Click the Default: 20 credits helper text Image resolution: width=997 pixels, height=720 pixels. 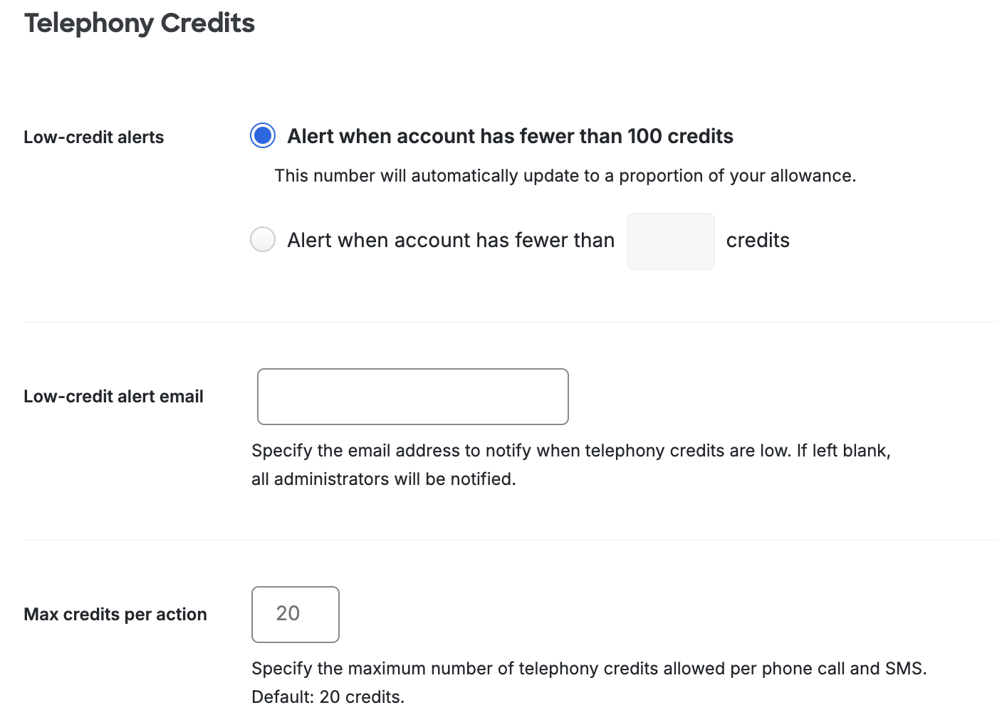(x=328, y=696)
